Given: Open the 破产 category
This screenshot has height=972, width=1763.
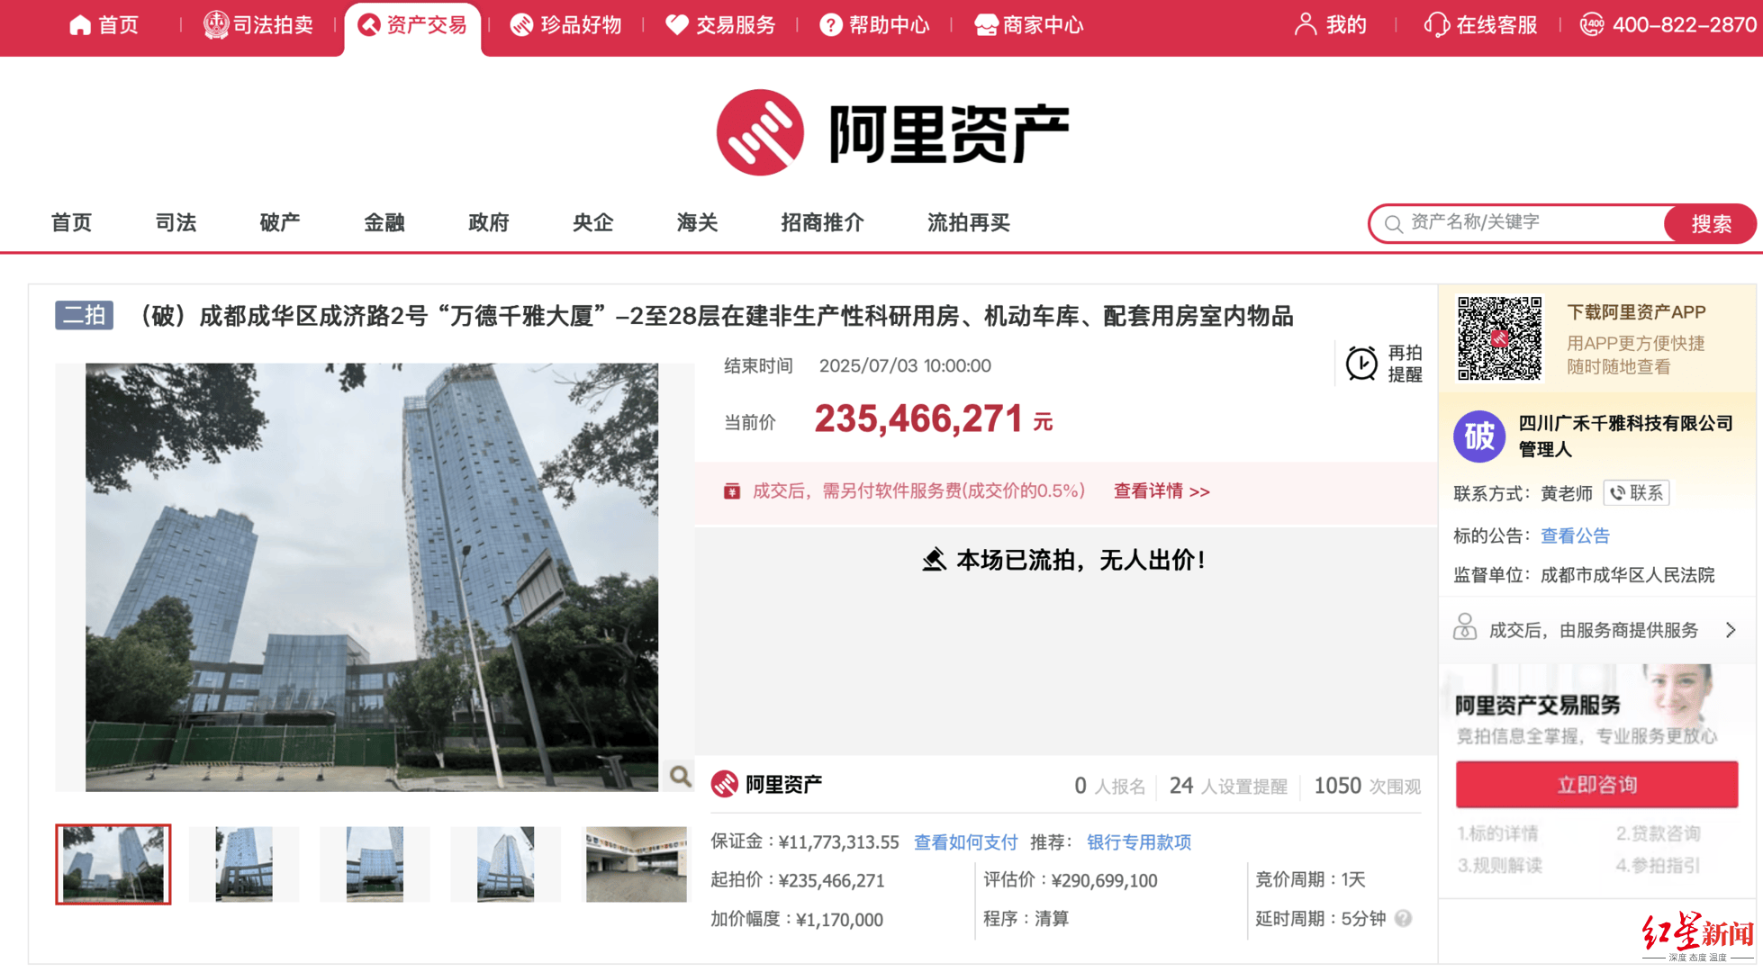Looking at the screenshot, I should [280, 222].
